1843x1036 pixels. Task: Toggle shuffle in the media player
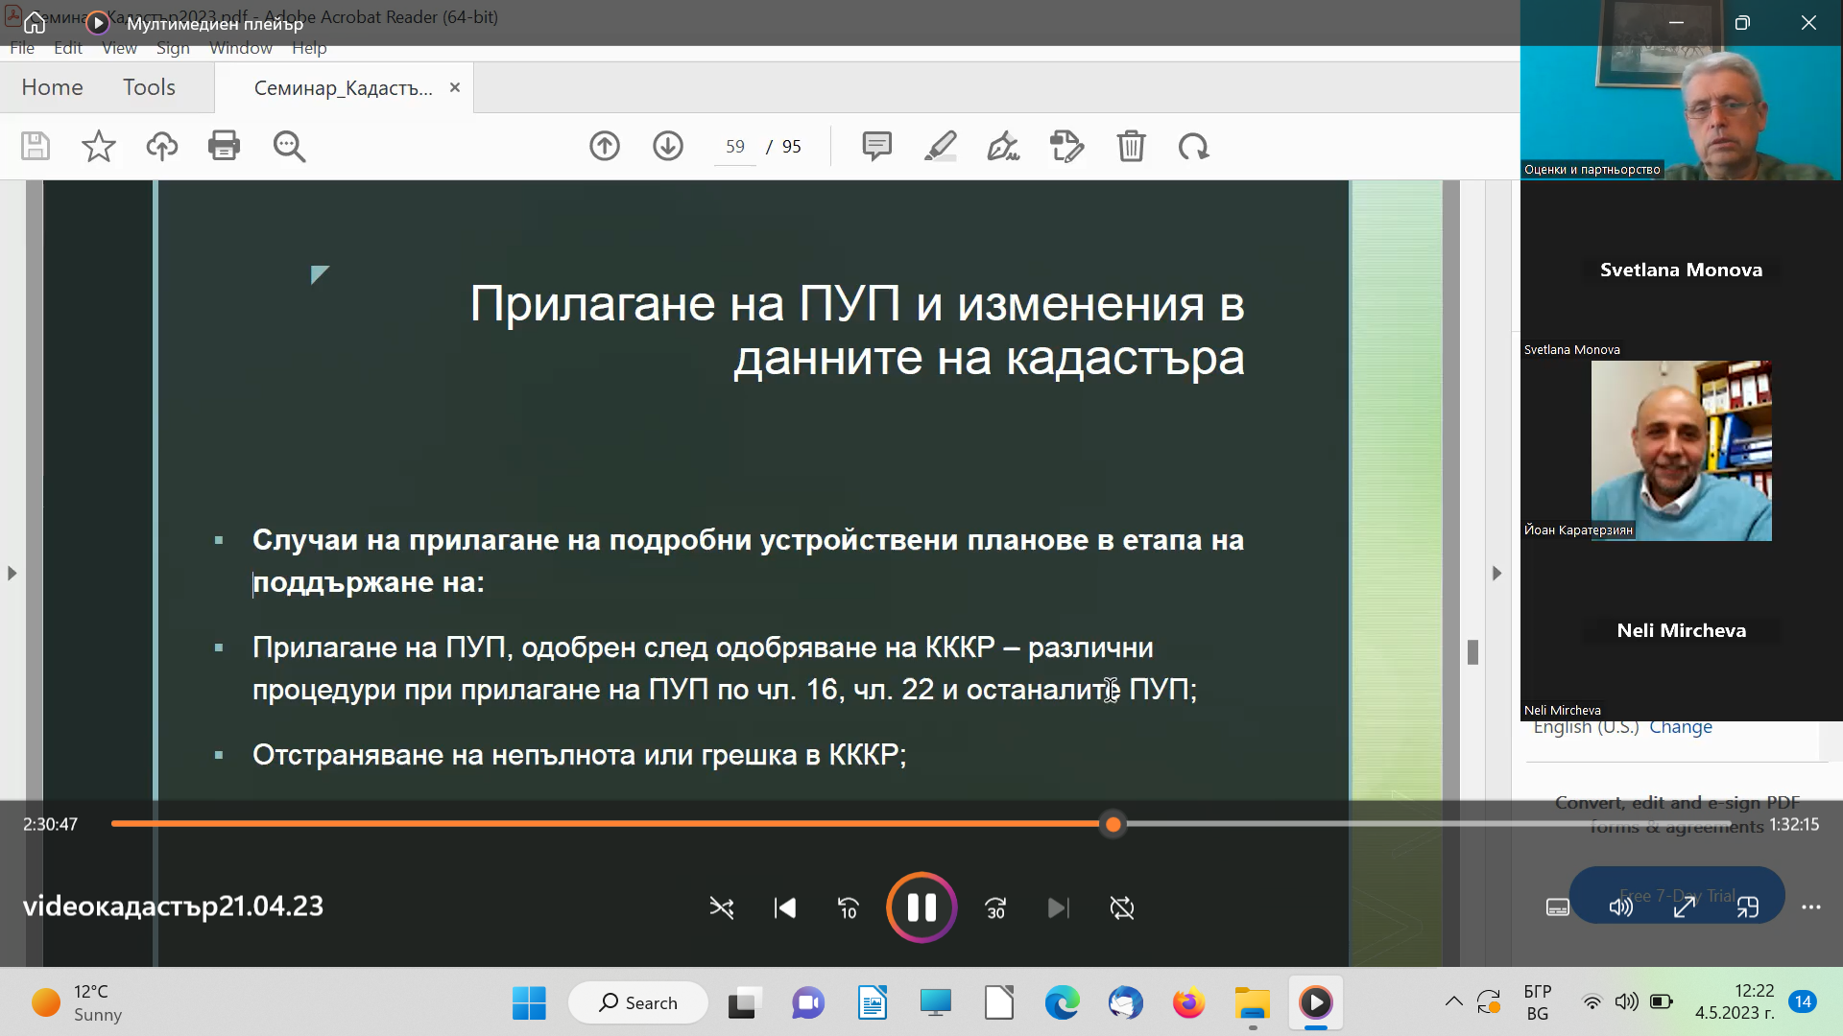pyautogui.click(x=721, y=907)
